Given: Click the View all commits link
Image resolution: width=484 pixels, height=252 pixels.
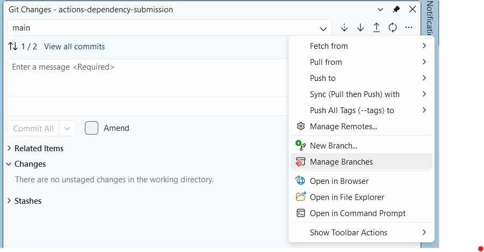Looking at the screenshot, I should pyautogui.click(x=74, y=47).
